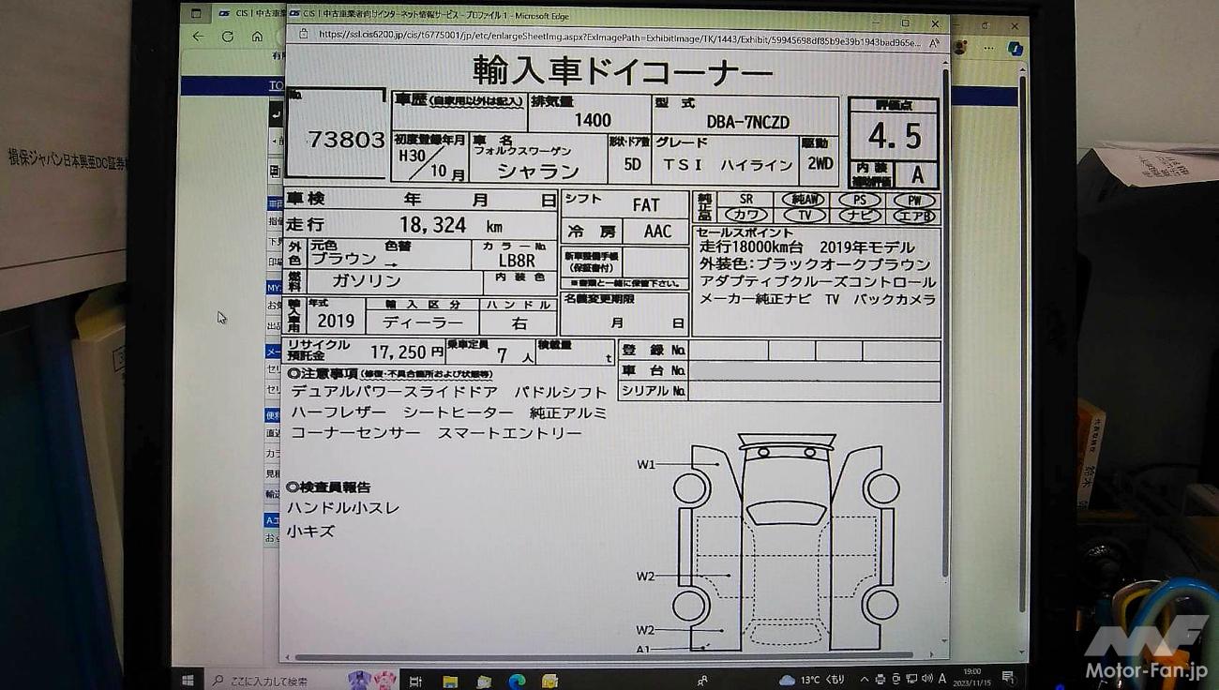The width and height of the screenshot is (1219, 690).
Task: Open the Windows Start menu
Action: click(188, 680)
